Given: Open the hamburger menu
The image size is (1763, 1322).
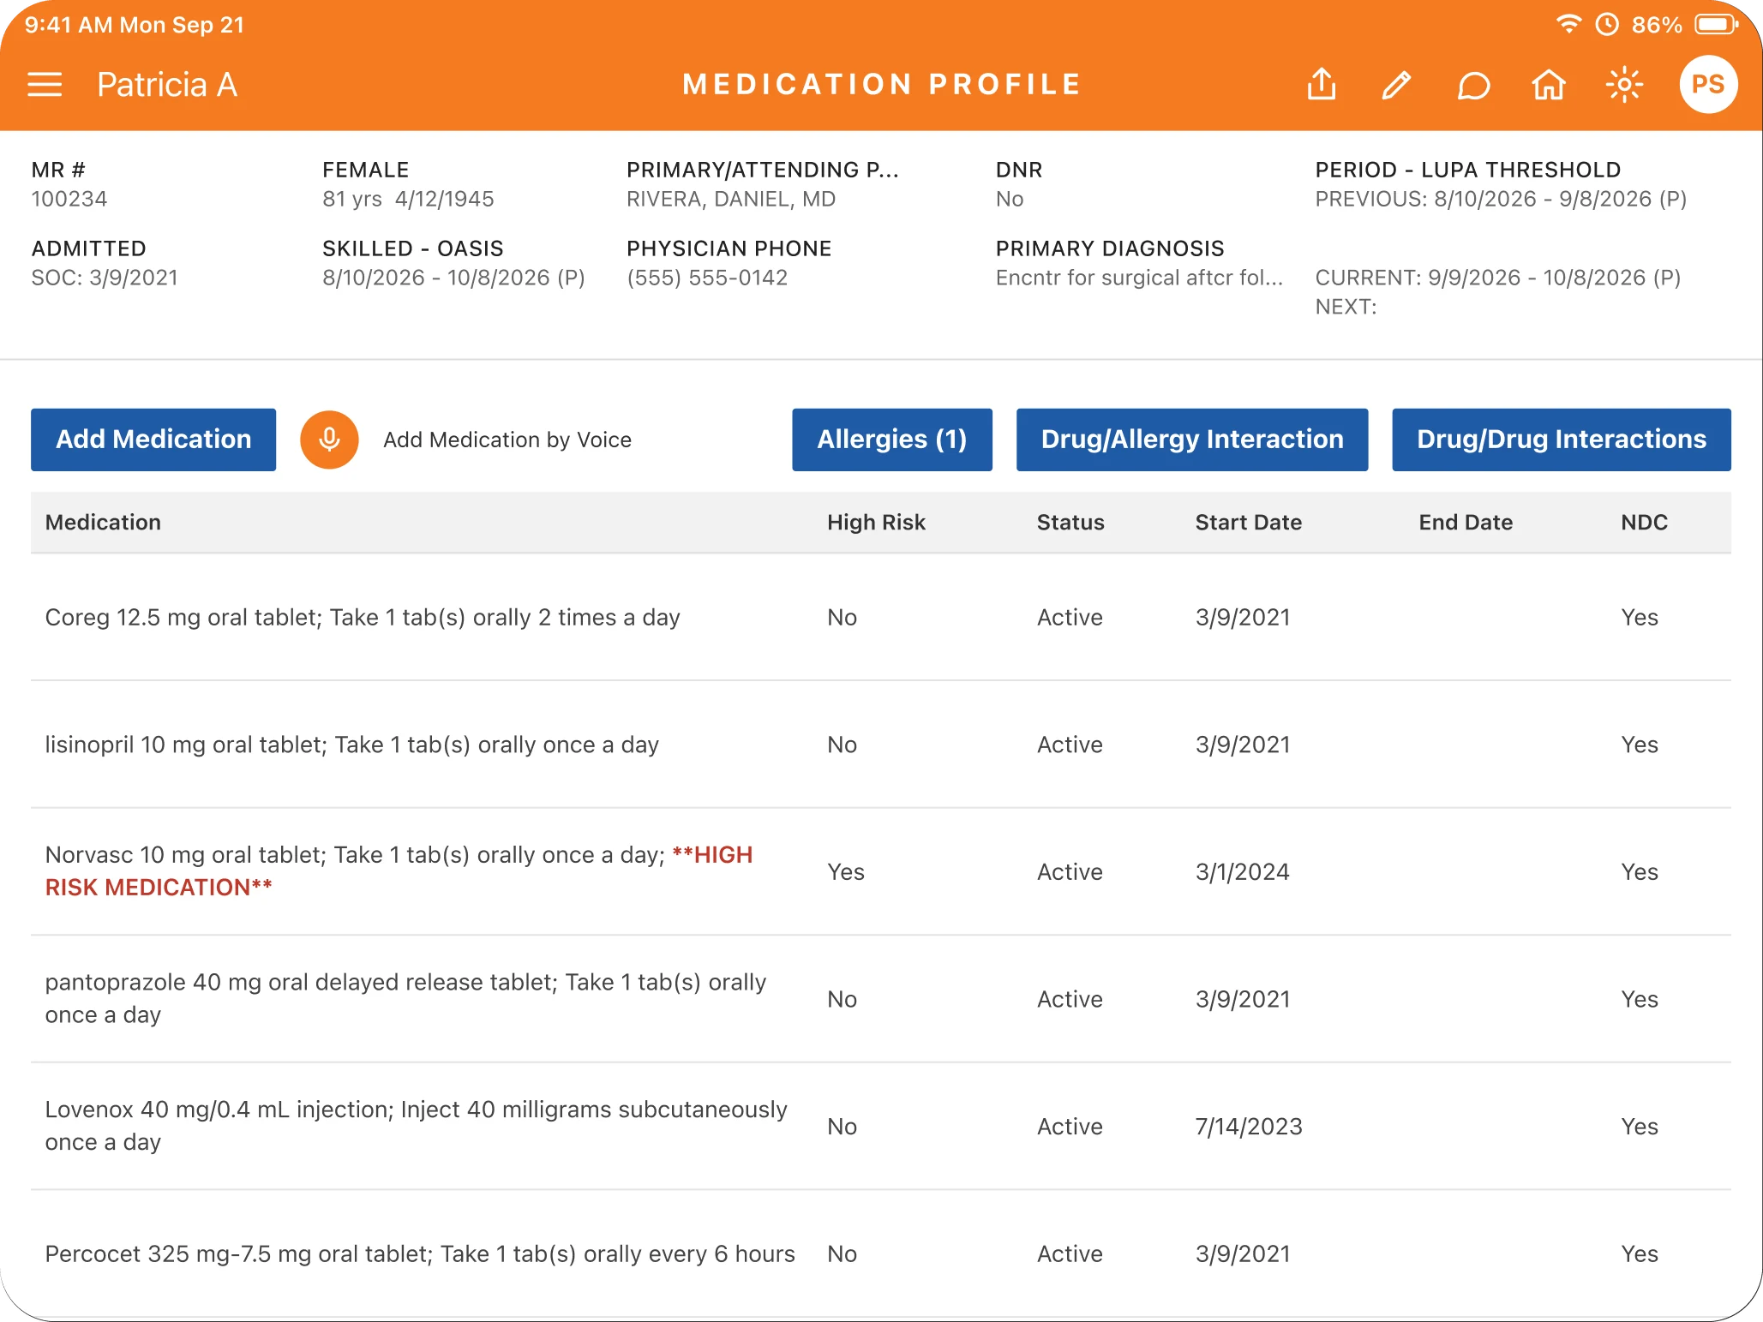Looking at the screenshot, I should click(x=45, y=85).
